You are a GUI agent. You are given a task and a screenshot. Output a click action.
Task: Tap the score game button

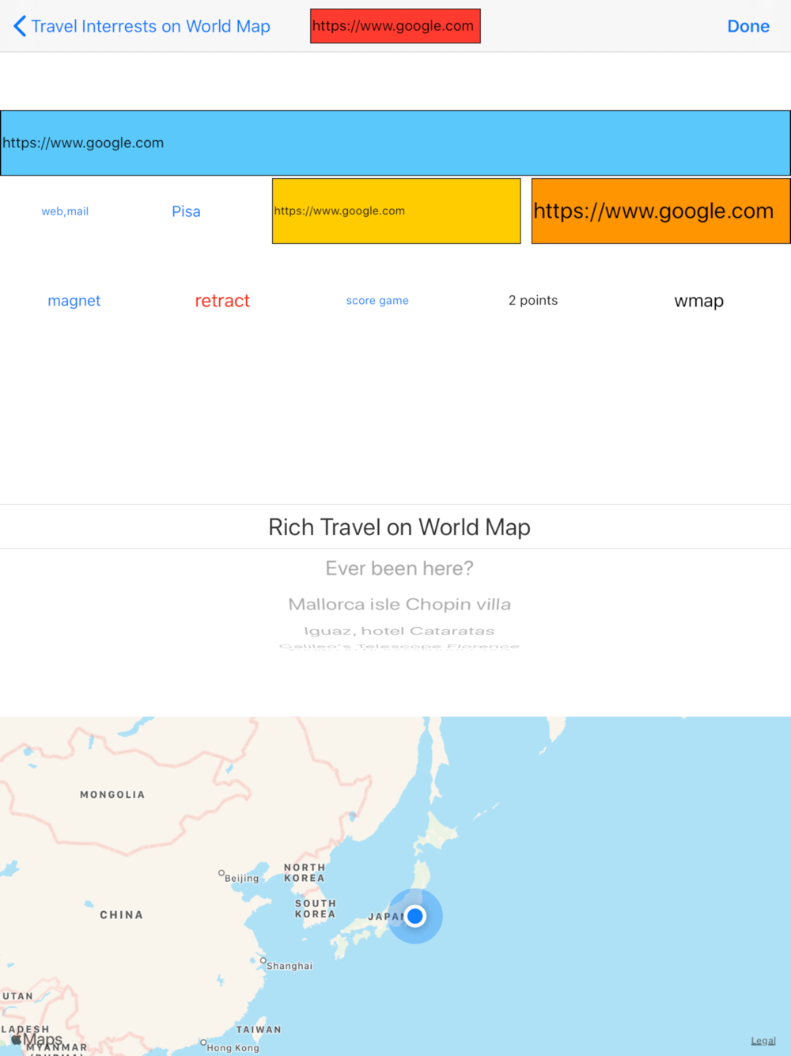[x=377, y=301]
